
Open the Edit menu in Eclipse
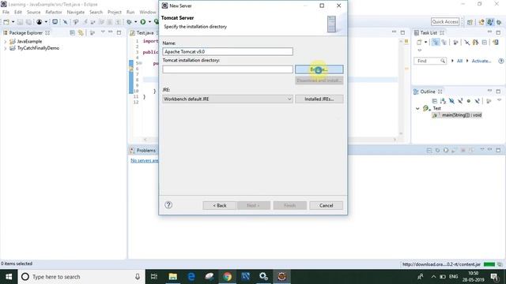coord(18,12)
